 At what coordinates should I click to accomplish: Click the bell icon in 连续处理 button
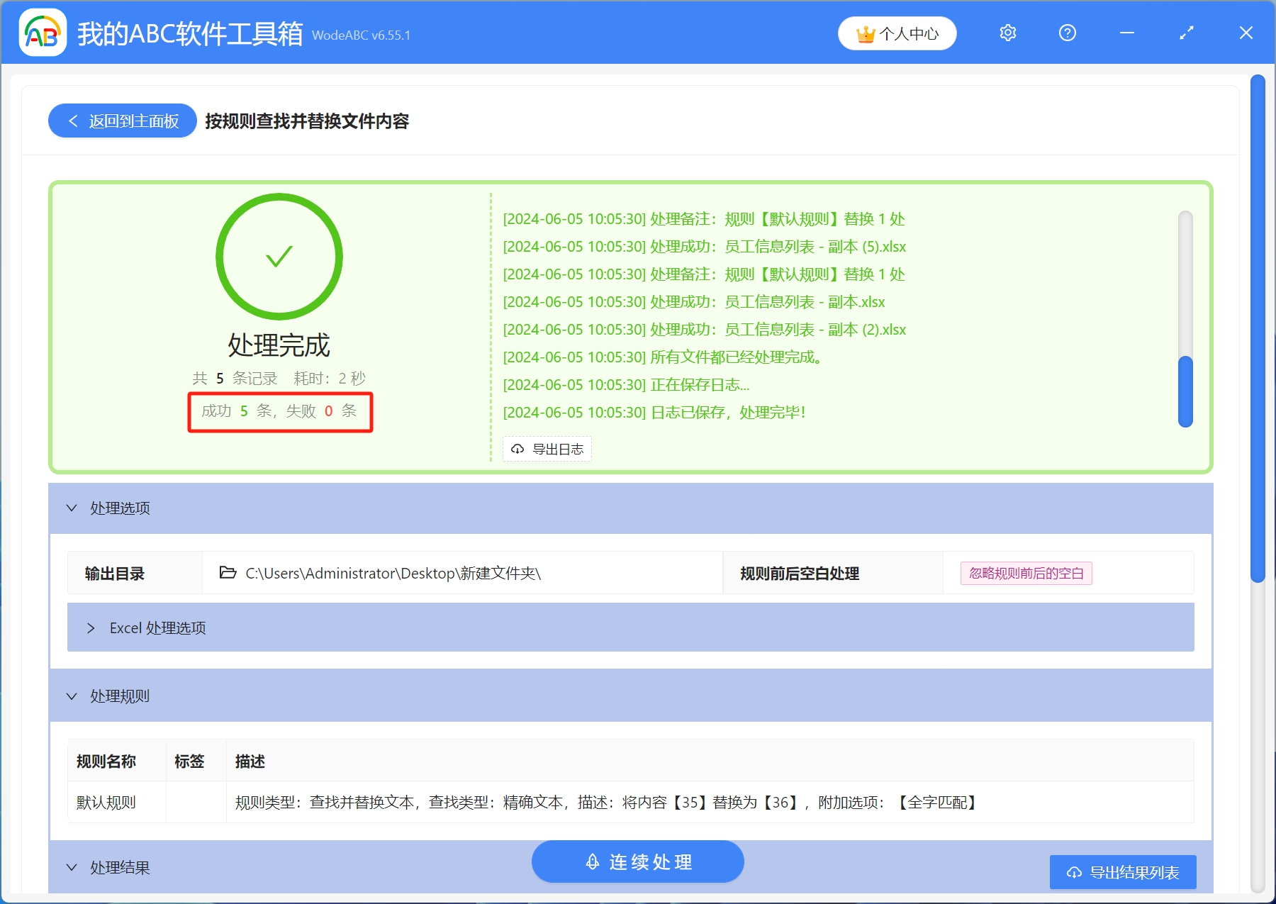593,861
